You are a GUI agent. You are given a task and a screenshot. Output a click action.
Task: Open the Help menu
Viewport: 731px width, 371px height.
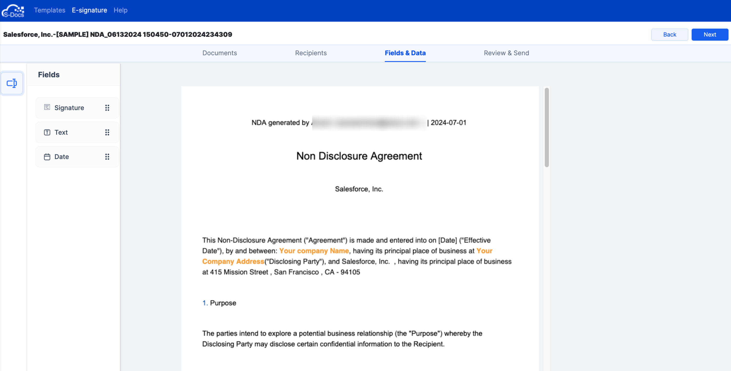[120, 10]
